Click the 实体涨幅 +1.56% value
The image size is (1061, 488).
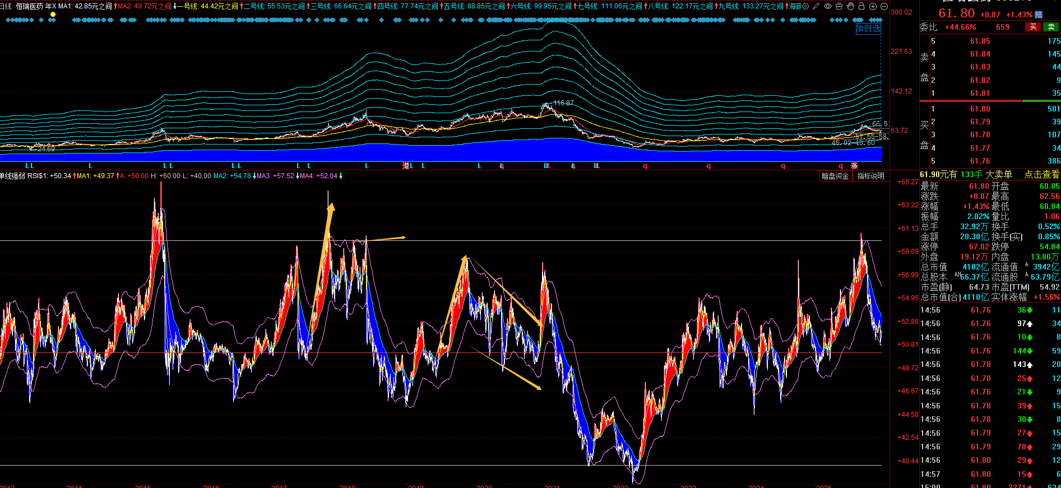point(1046,297)
